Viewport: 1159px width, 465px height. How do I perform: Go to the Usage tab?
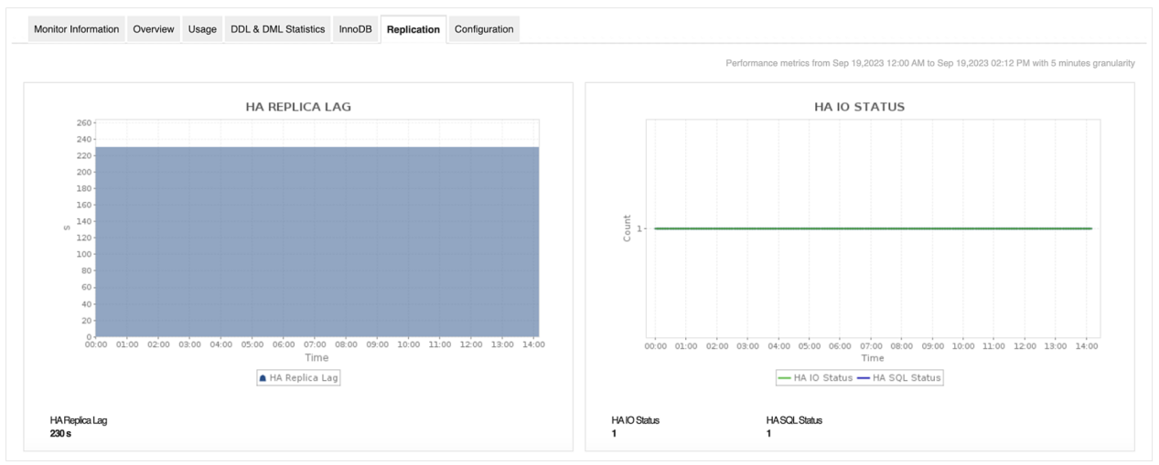point(202,29)
